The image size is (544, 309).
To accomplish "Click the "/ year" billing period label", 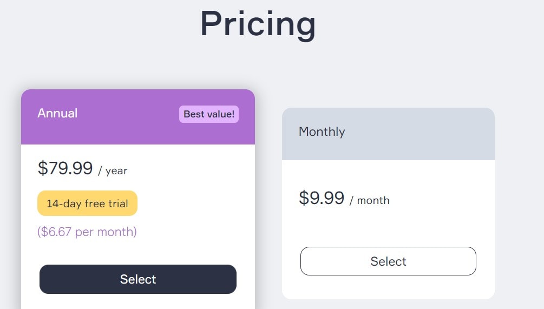I will coord(113,171).
